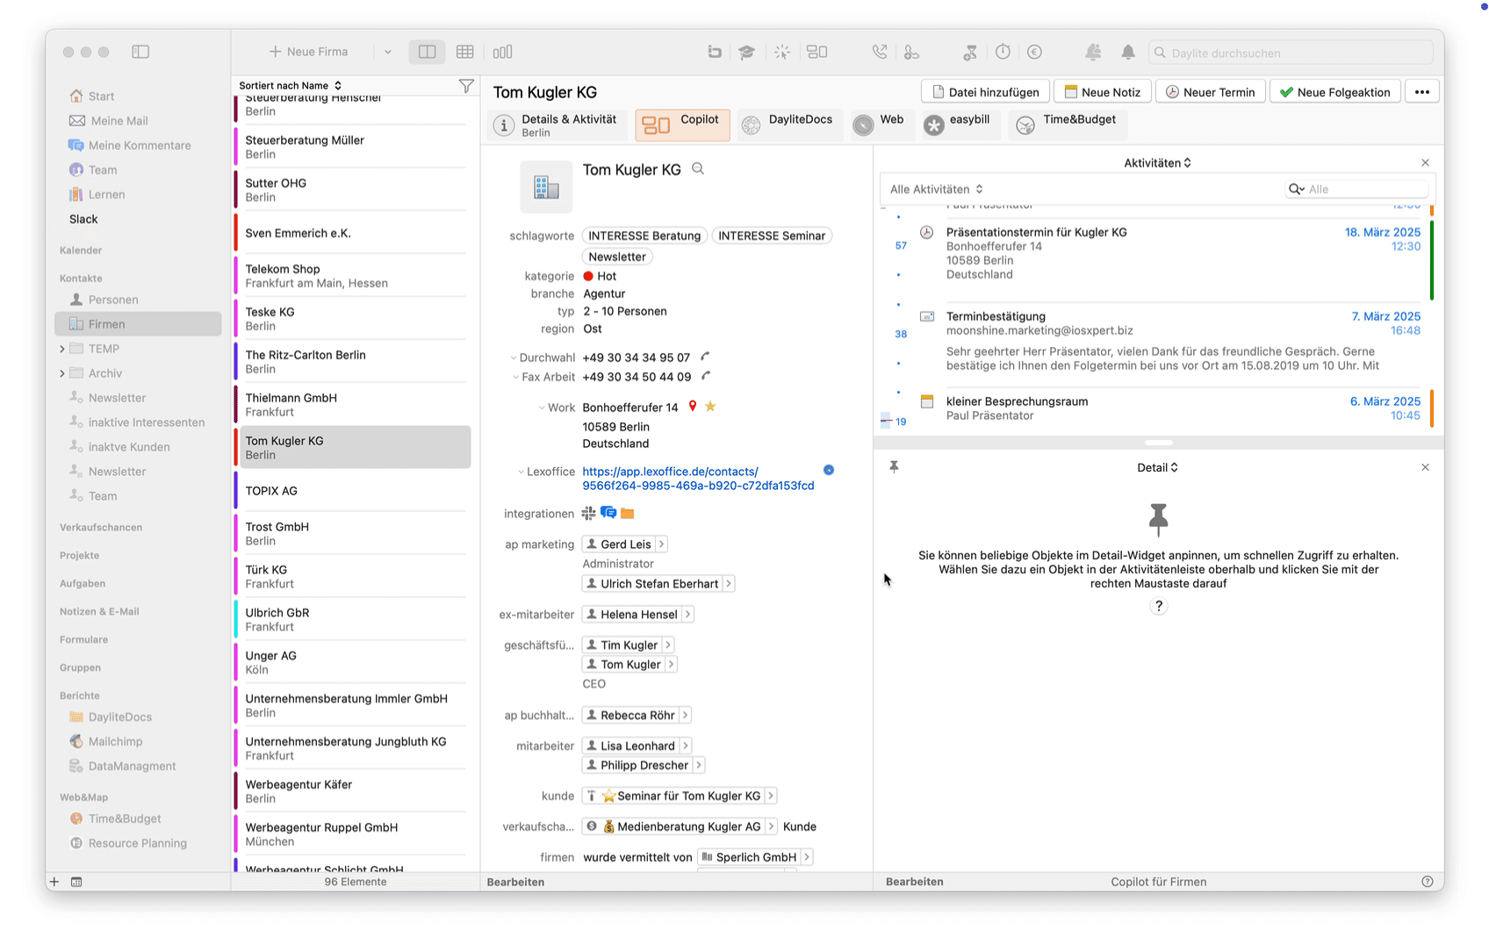Expand the Lexoffice label dropdown
Screen dimensions: 1489x952
coord(521,472)
